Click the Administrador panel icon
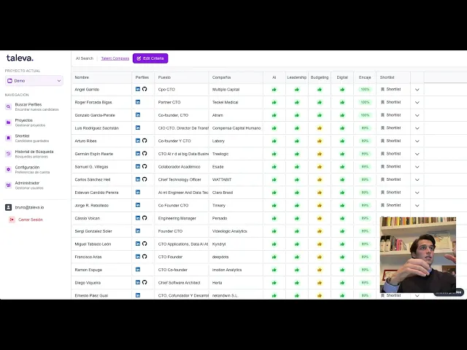 (8, 185)
